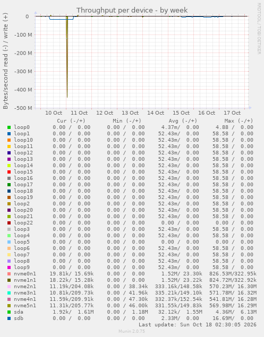Click the sda green legend swatch
The image size is (264, 337).
pos(9,312)
